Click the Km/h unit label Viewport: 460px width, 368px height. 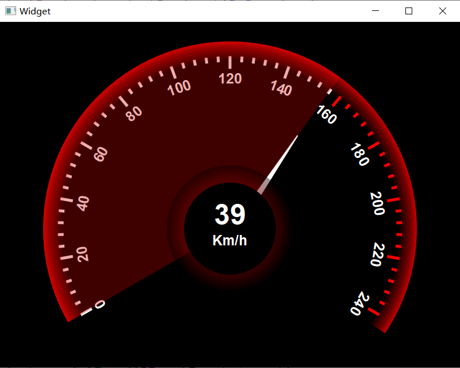click(x=229, y=240)
